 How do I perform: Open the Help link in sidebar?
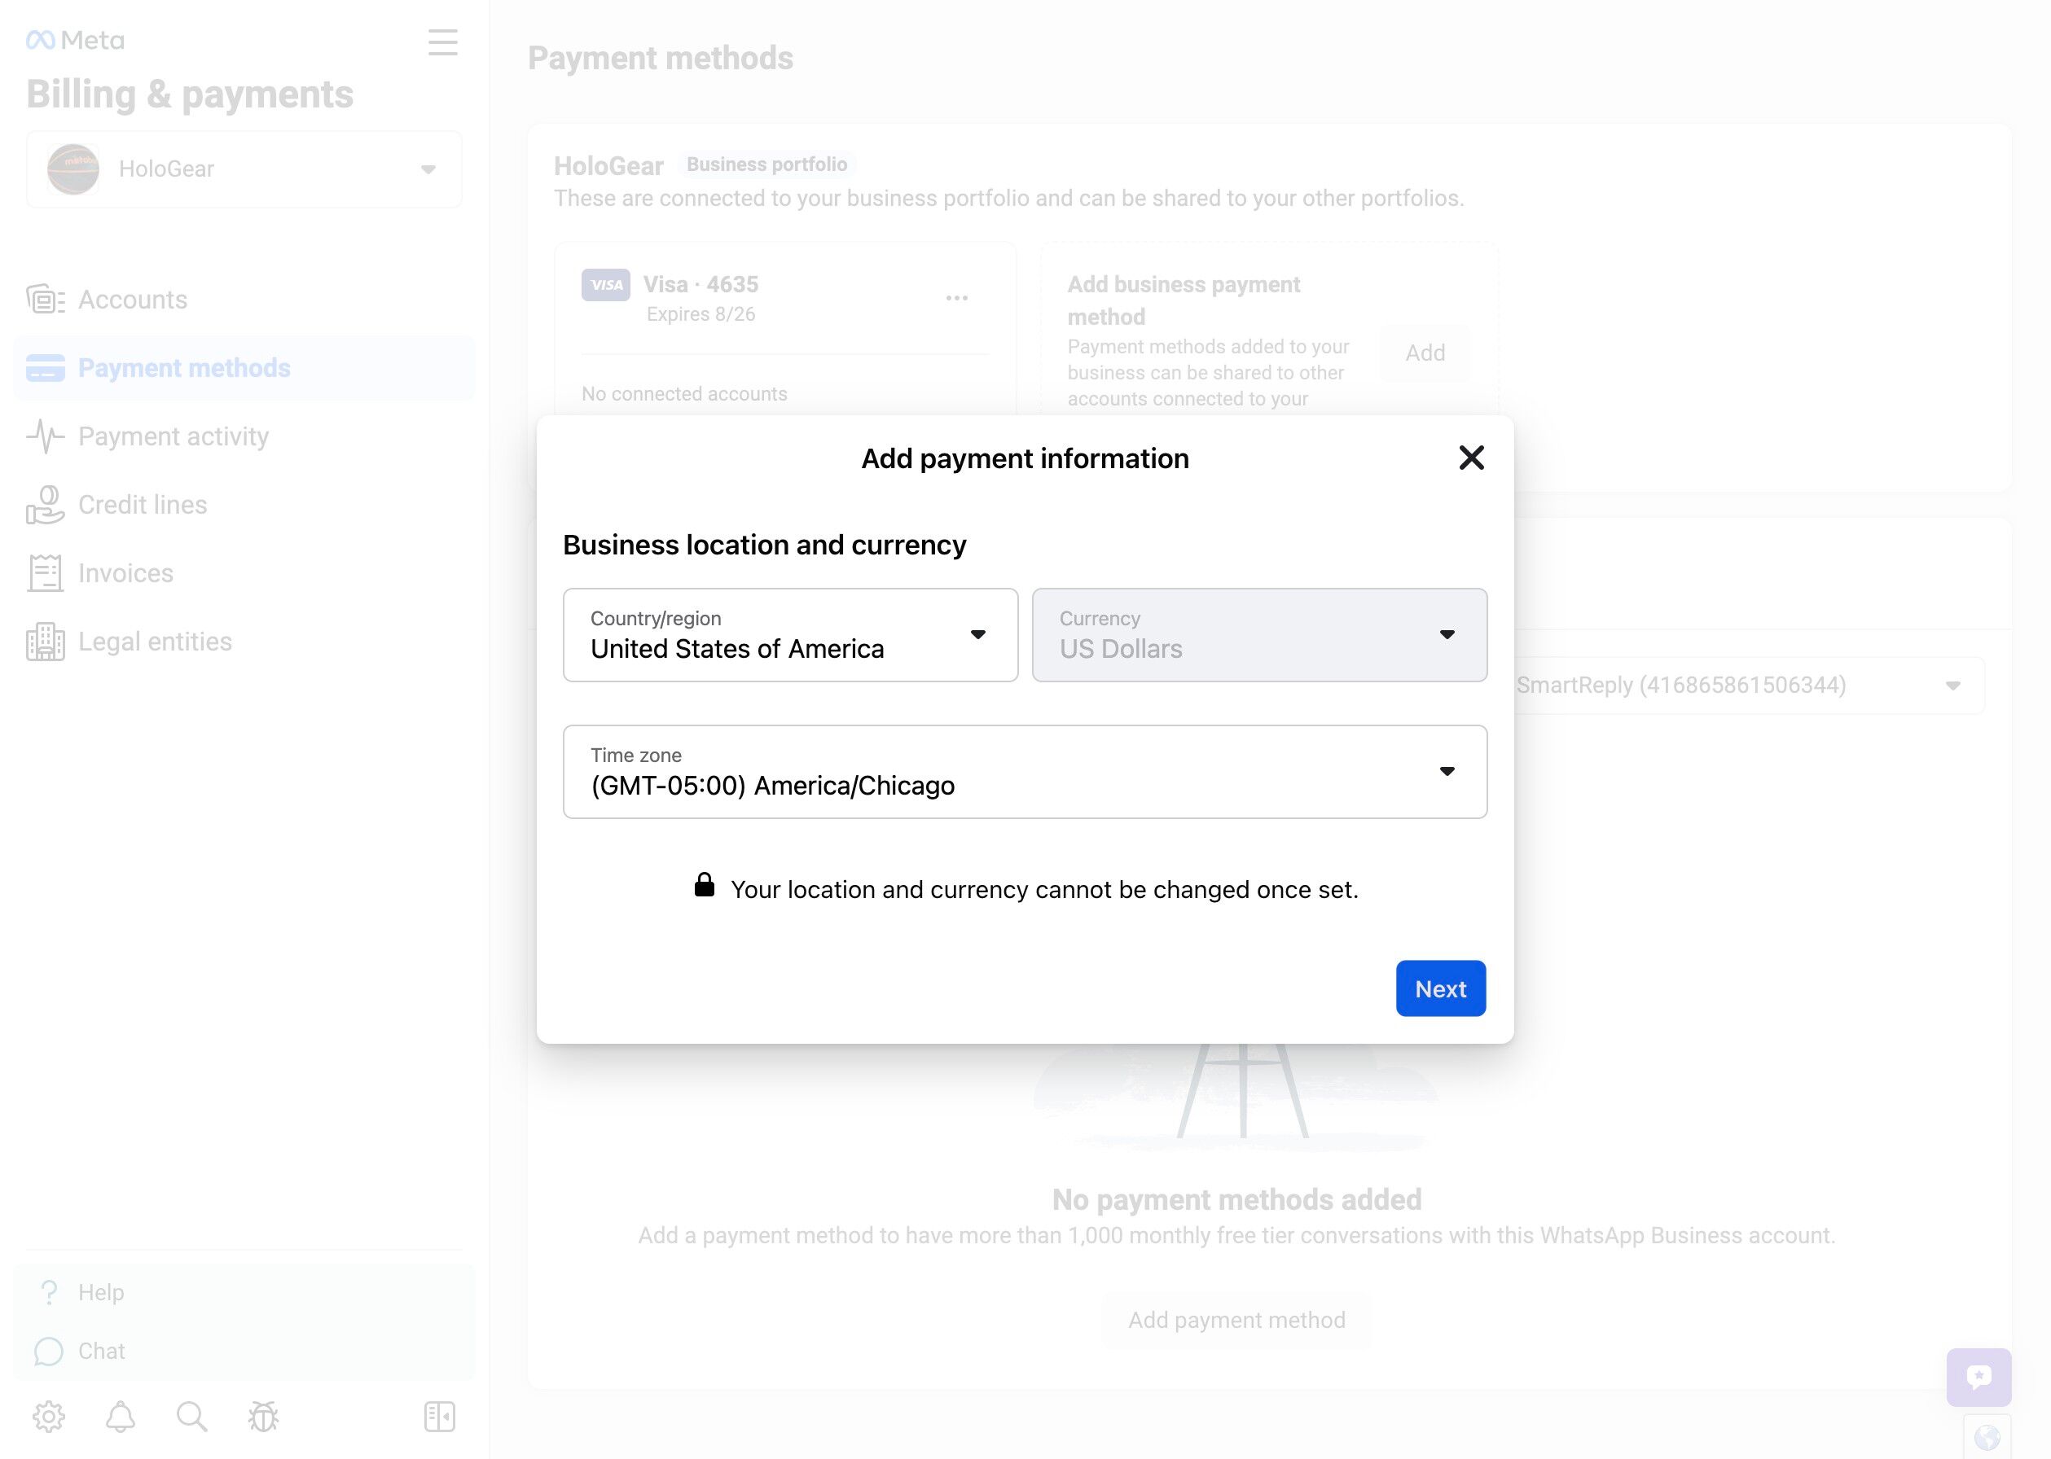click(x=101, y=1293)
